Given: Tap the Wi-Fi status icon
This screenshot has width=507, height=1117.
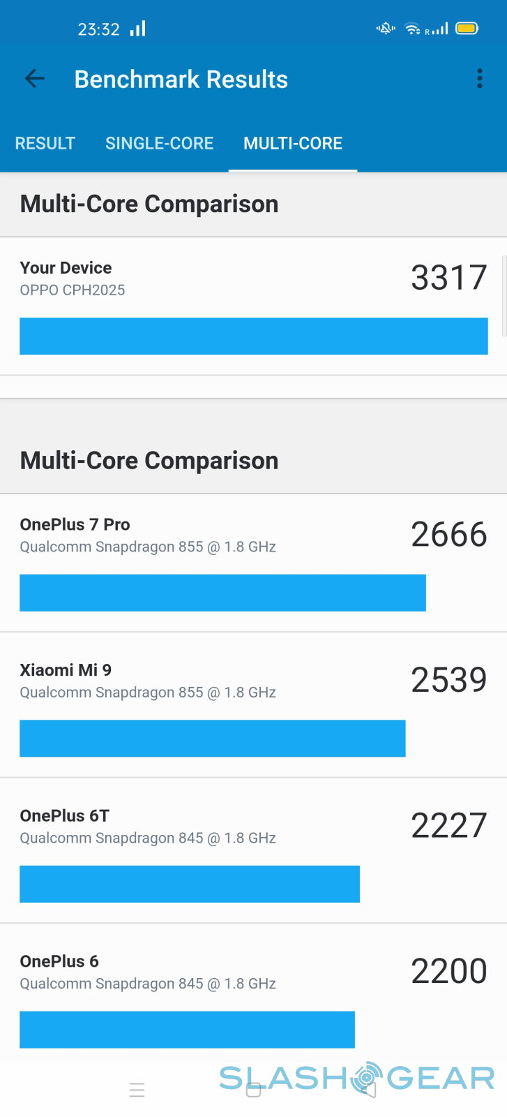Looking at the screenshot, I should [x=413, y=29].
